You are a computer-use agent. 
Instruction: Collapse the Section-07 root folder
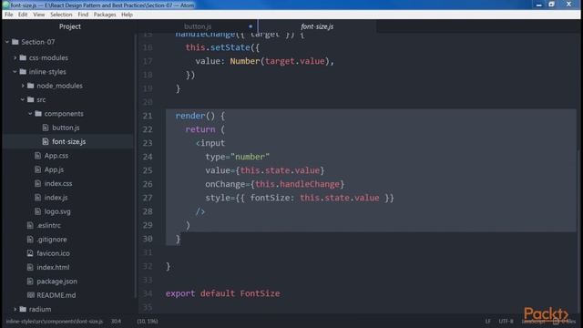click(7, 42)
